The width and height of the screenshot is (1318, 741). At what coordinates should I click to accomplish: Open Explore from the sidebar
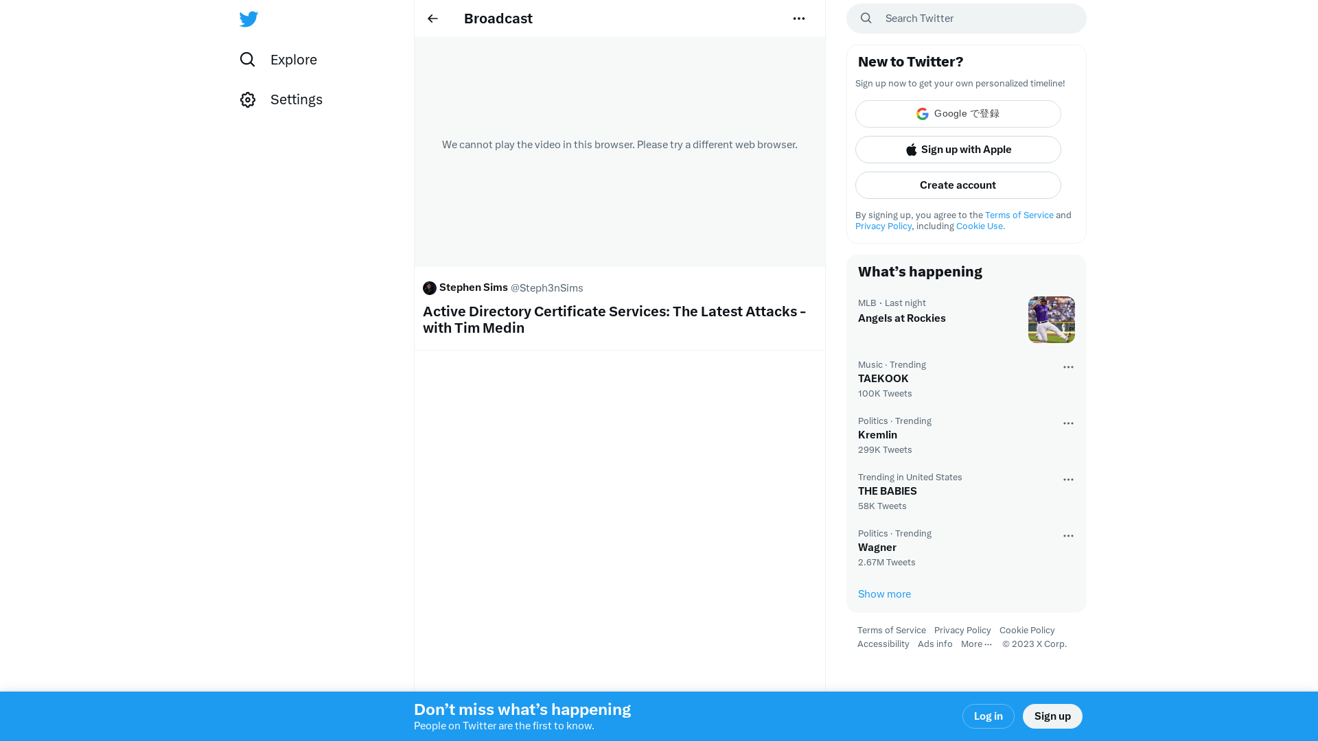tap(278, 60)
